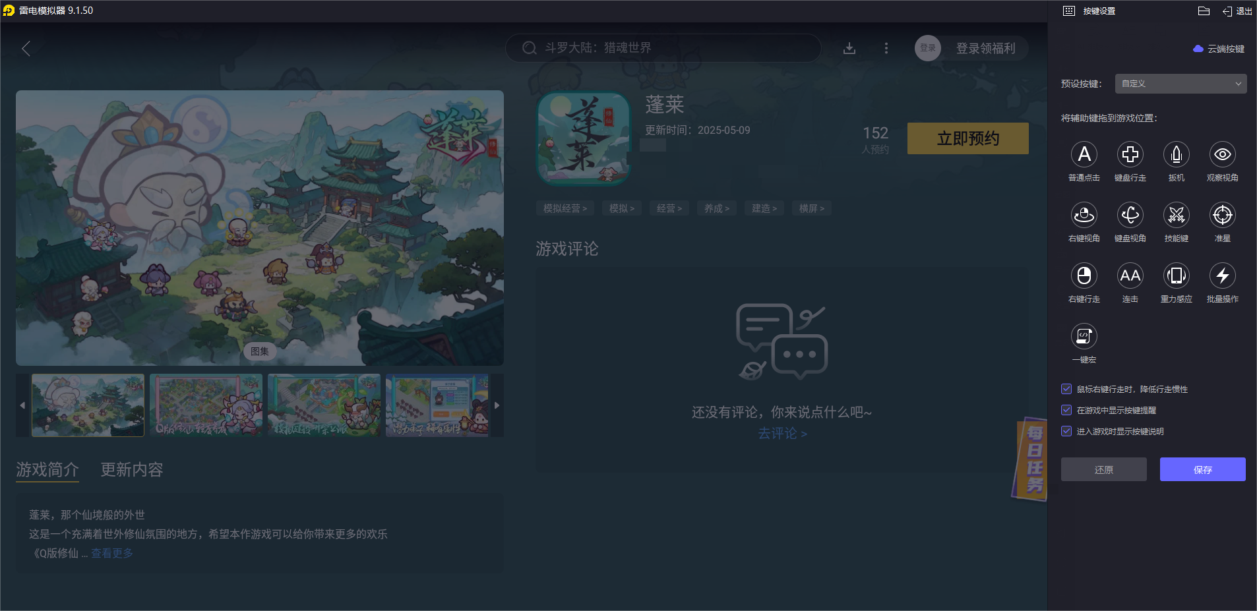This screenshot has height=611, width=1257.
Task: Toggle 在游戏中显示按键提醒 checkbox
Action: tap(1066, 410)
